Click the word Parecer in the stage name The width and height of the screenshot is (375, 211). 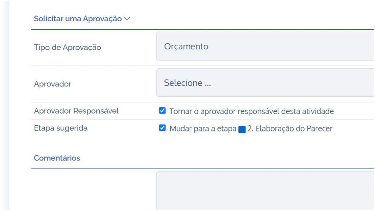pos(319,129)
